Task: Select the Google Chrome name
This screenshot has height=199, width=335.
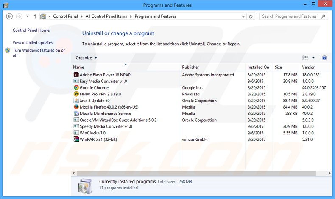Action: 94,88
